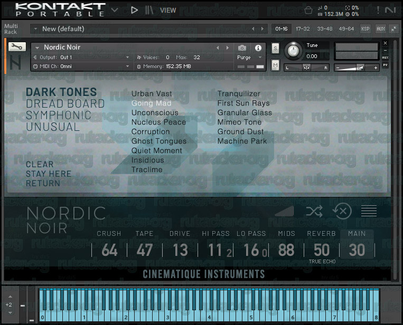This screenshot has width=403, height=325.
Task: Click the STAY HERE button
Action: (x=48, y=174)
